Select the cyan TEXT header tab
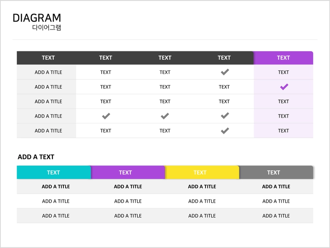 54,172
